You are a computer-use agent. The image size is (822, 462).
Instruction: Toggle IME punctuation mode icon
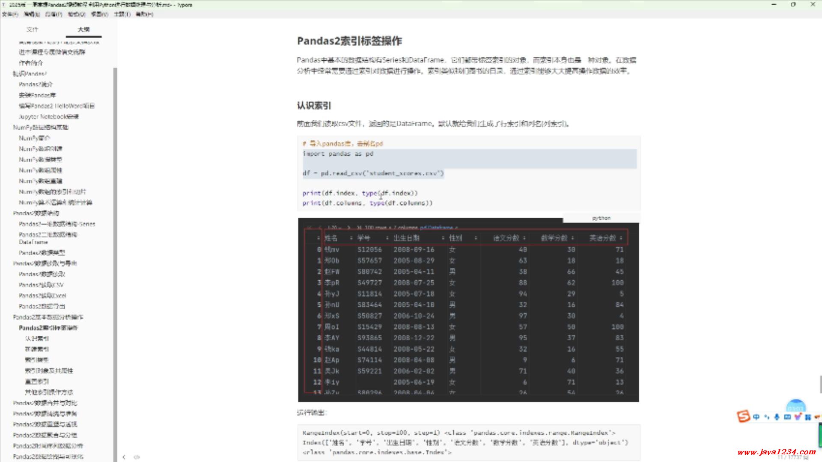coord(766,417)
